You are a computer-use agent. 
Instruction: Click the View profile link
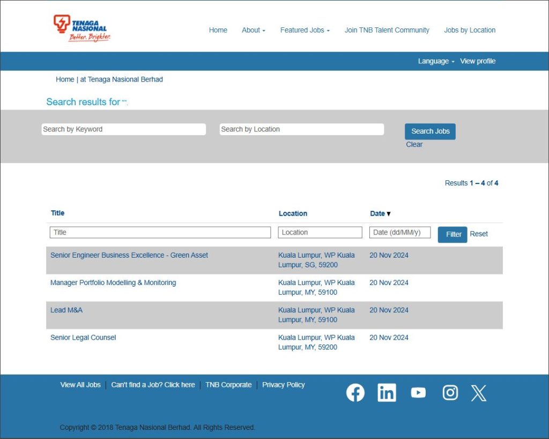coord(478,61)
